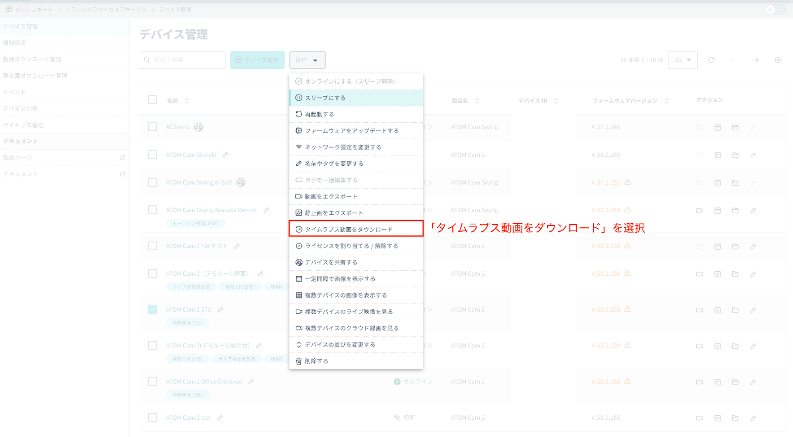
Task: Click calendar icon in ATOM Cam Swing in Gulf row
Action: (717, 183)
